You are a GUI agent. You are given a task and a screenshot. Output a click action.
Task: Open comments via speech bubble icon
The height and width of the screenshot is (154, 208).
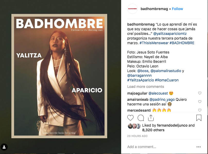coord(141,118)
